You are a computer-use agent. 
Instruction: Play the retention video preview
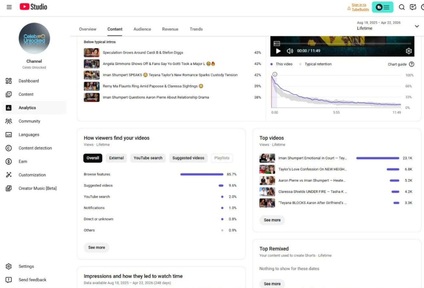[x=278, y=51]
